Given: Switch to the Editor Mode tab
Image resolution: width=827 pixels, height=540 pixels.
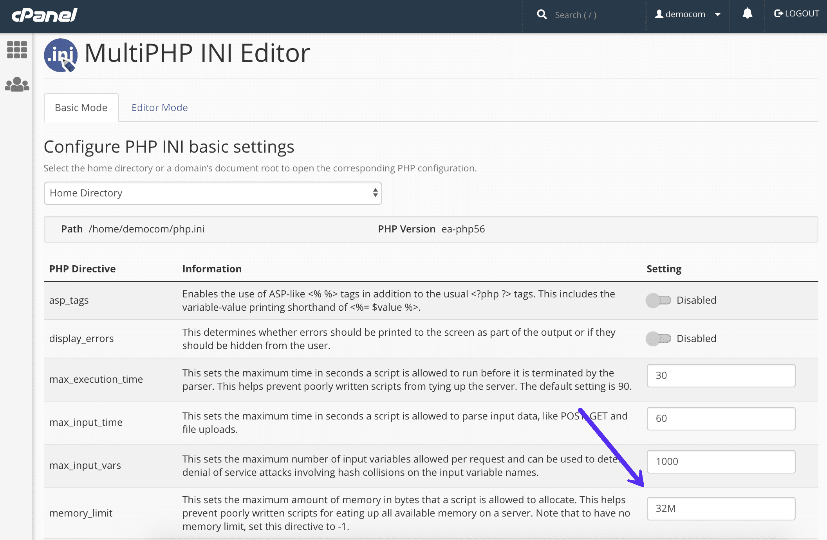Looking at the screenshot, I should (x=159, y=107).
